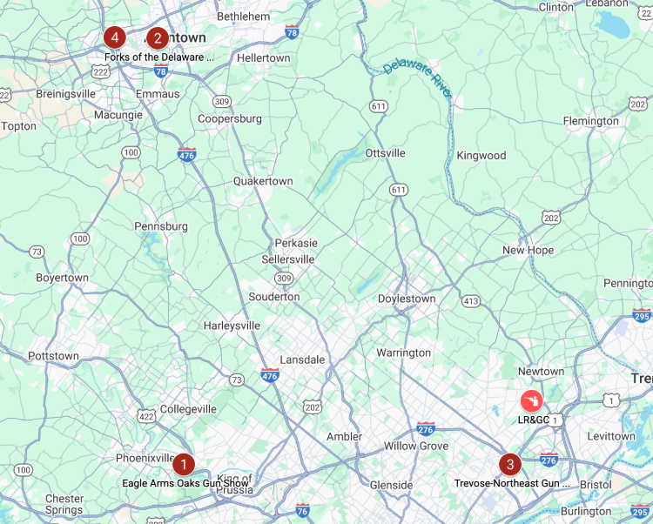This screenshot has width=653, height=524.
Task: Click map marker number 1
Action: (184, 464)
